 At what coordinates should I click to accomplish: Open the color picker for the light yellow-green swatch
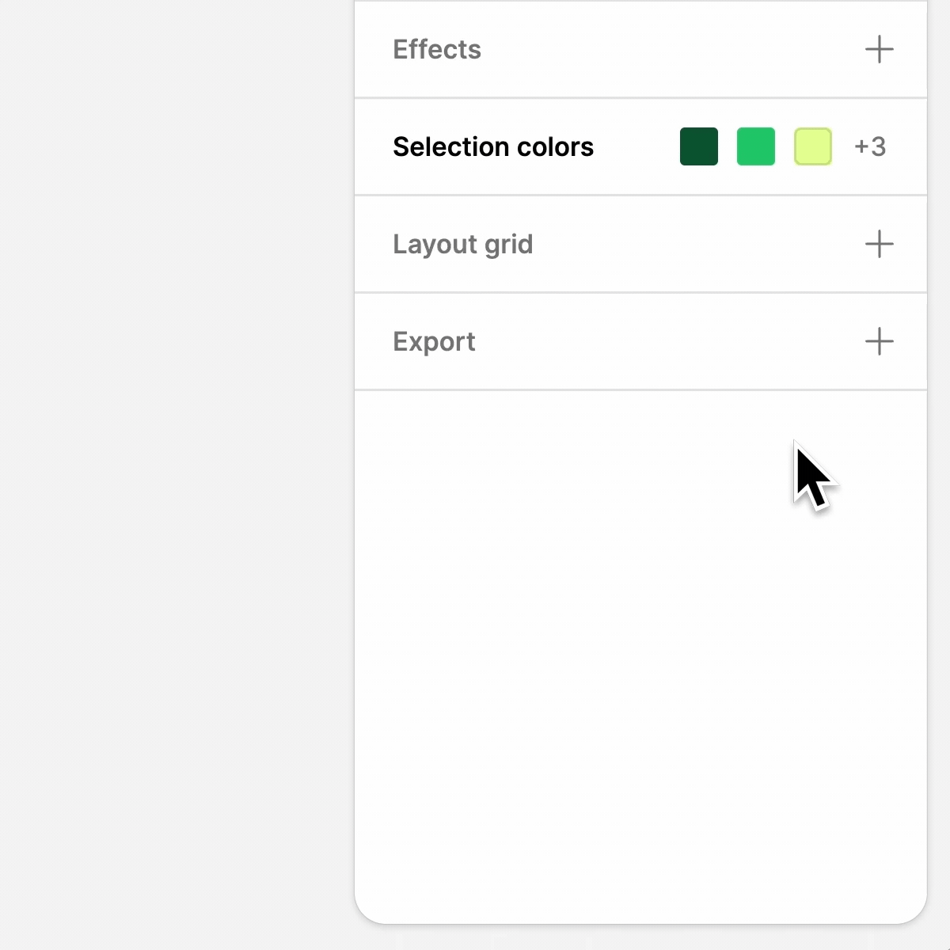813,146
